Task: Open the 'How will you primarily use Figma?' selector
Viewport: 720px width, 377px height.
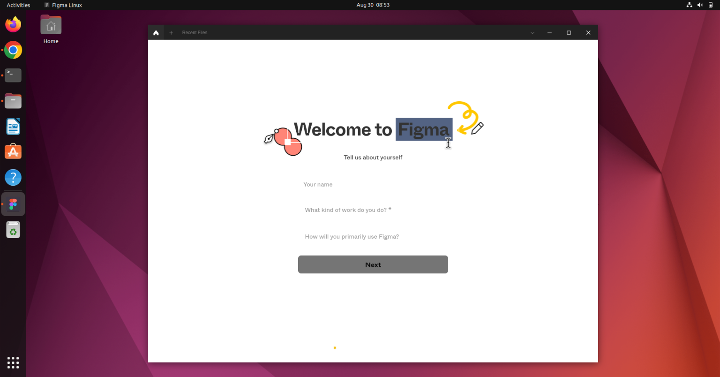Action: click(x=373, y=236)
